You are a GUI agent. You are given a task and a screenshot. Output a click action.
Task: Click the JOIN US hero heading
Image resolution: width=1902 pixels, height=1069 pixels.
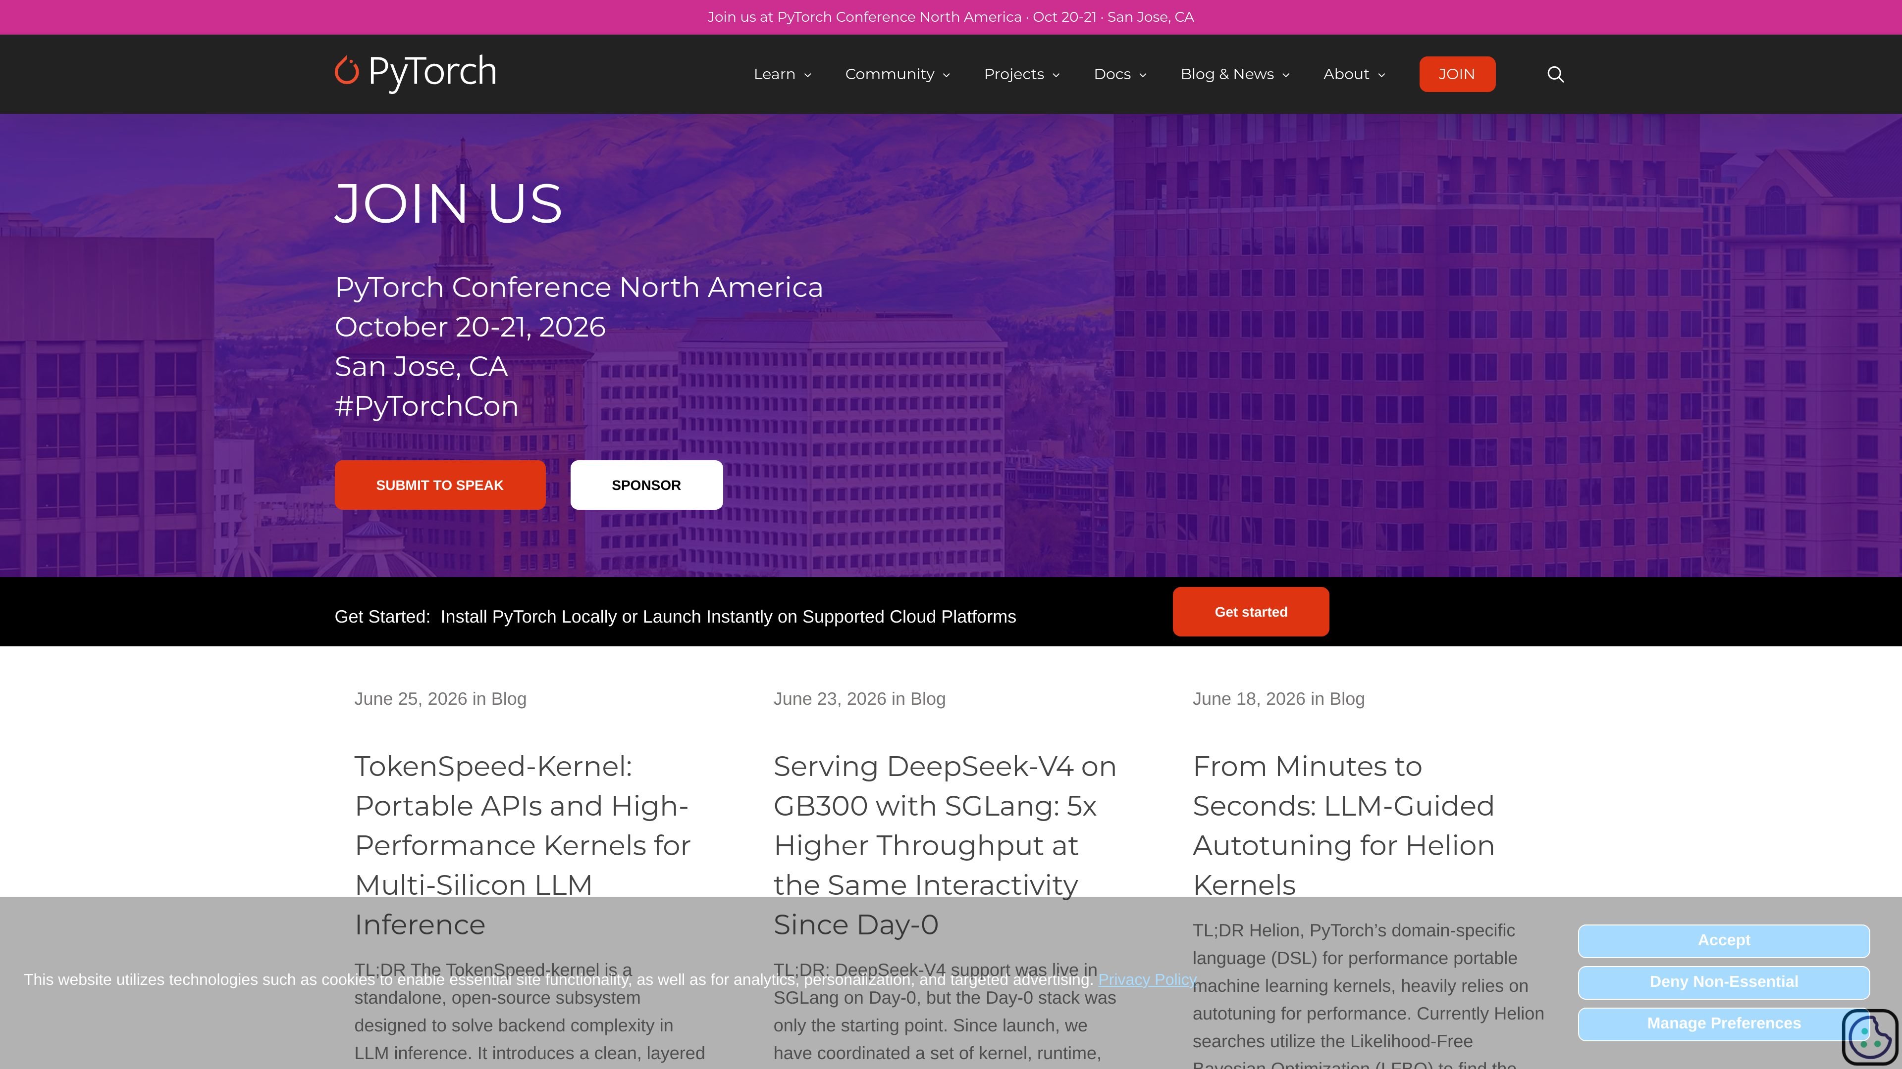(448, 203)
